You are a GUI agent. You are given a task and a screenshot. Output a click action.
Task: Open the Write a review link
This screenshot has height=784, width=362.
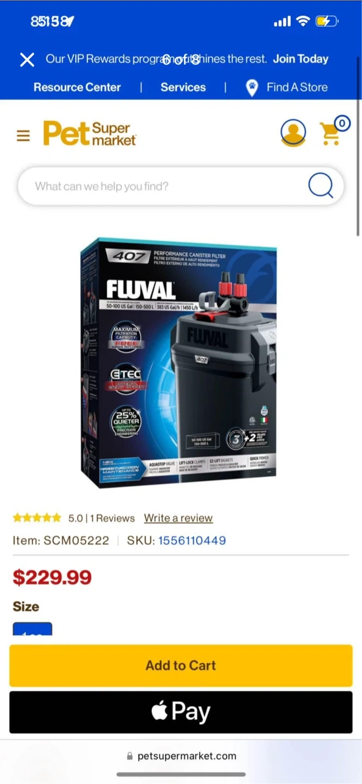[x=178, y=518]
